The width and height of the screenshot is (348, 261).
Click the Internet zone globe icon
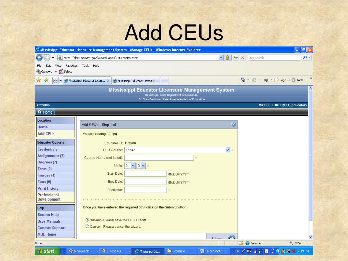point(248,243)
